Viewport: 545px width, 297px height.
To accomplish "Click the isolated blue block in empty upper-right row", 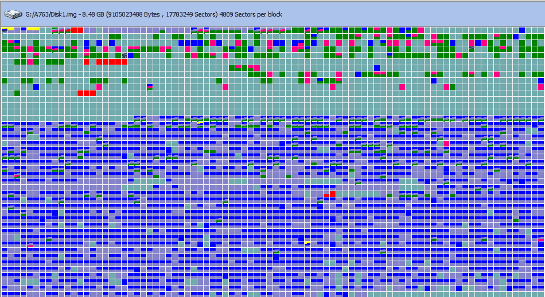I will [377, 68].
